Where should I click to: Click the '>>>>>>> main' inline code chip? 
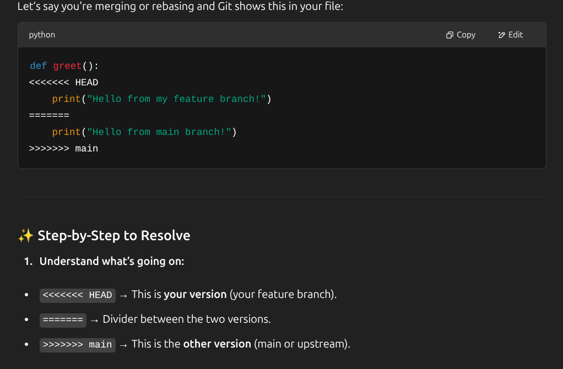78,345
